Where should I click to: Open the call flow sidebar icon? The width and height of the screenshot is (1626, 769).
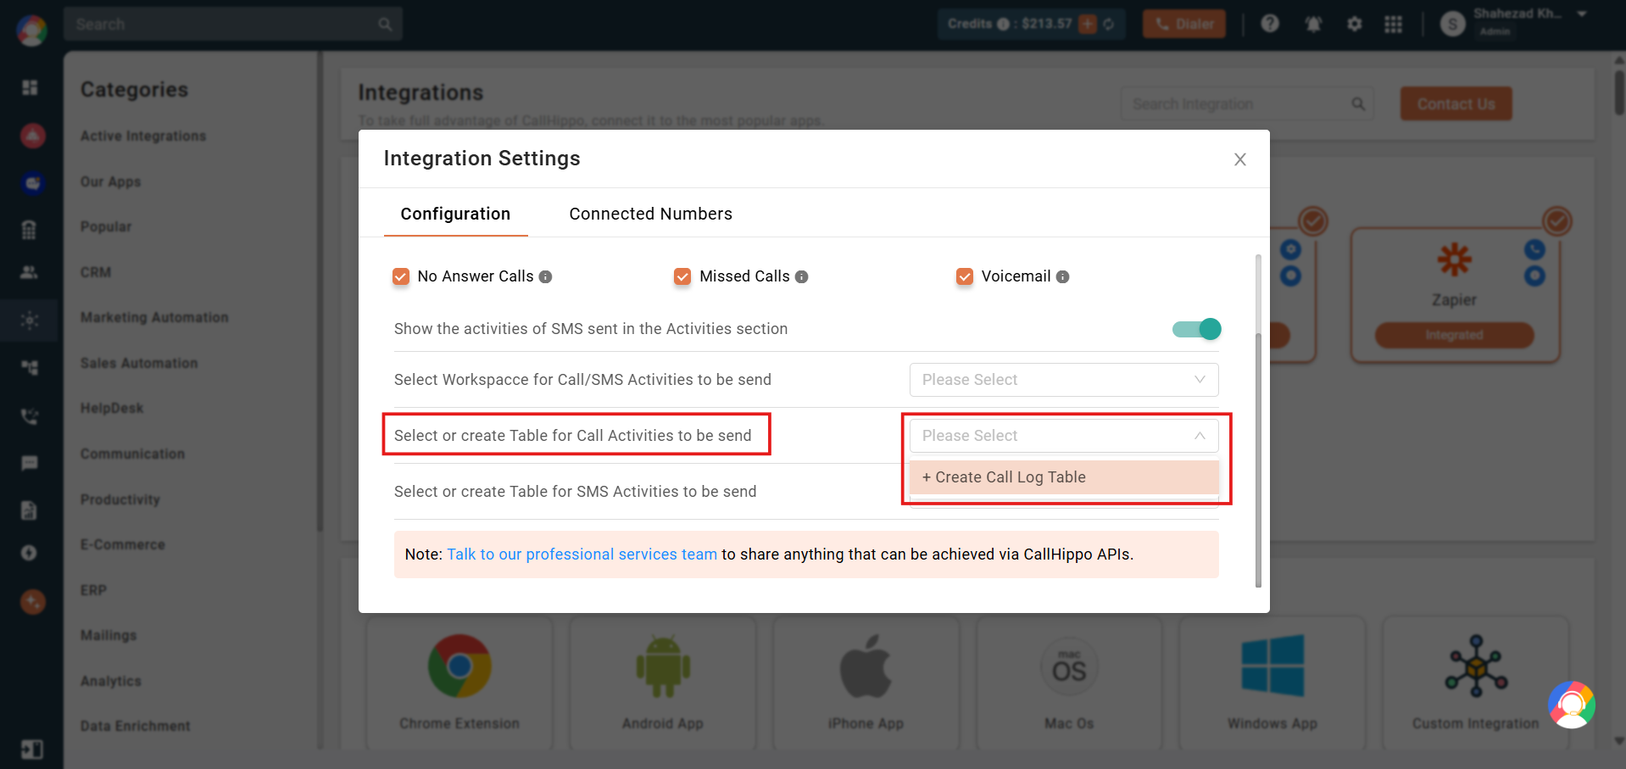30,367
